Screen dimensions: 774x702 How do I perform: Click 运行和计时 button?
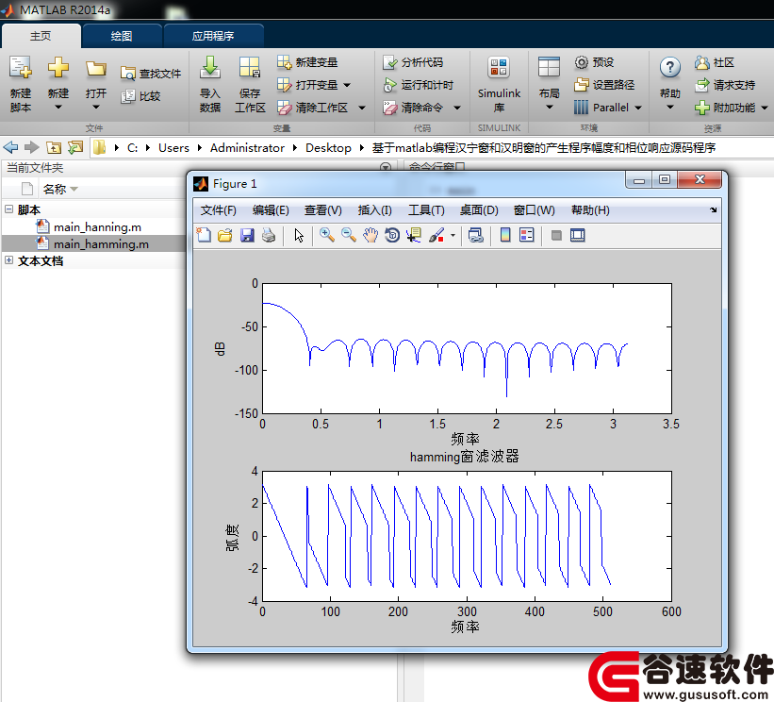[418, 85]
